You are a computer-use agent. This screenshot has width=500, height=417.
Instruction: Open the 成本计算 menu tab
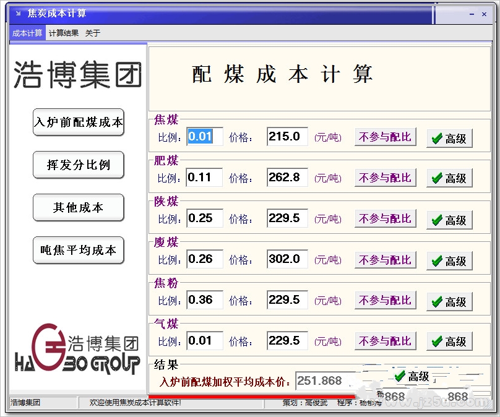coord(27,33)
